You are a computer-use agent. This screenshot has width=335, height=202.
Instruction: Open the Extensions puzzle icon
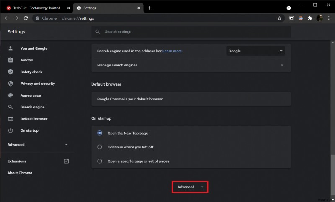point(310,18)
